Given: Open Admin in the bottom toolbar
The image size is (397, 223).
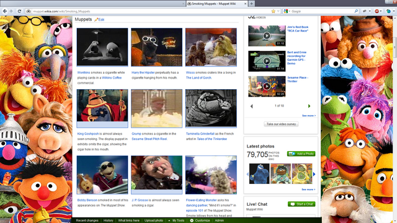Looking at the screenshot, I should (219, 221).
